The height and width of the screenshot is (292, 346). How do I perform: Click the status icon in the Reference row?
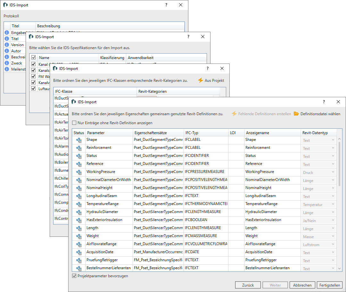click(79, 164)
